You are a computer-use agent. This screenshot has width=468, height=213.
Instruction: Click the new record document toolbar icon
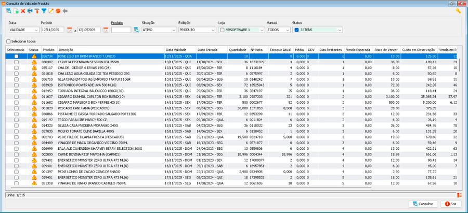tap(16, 11)
